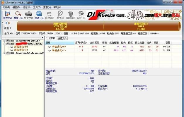
Task: Click serial number SN12061200103 in details
Action: click(139, 71)
